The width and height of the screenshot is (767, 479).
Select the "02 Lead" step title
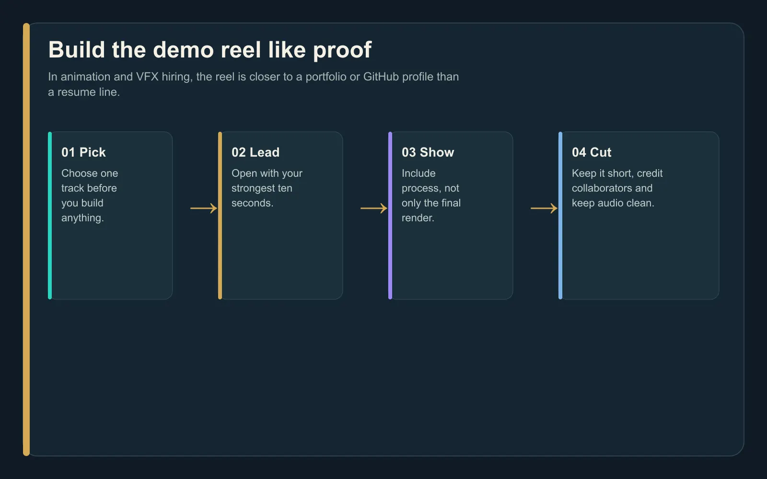tap(256, 152)
